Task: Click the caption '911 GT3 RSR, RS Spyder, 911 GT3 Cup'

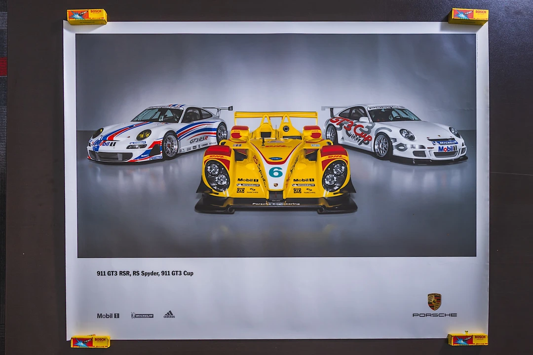Action: click(145, 273)
